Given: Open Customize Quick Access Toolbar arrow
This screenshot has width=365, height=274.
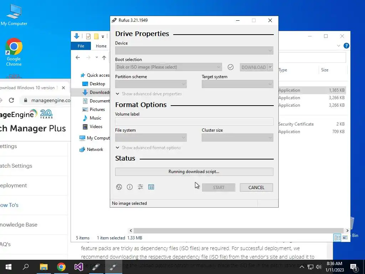Looking at the screenshot, I should pos(103,36).
